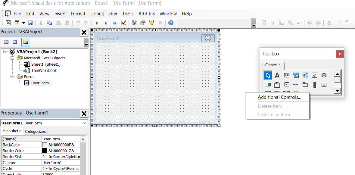The height and width of the screenshot is (175, 355).
Task: Click the Caption property value field
Action: pyautogui.click(x=61, y=163)
